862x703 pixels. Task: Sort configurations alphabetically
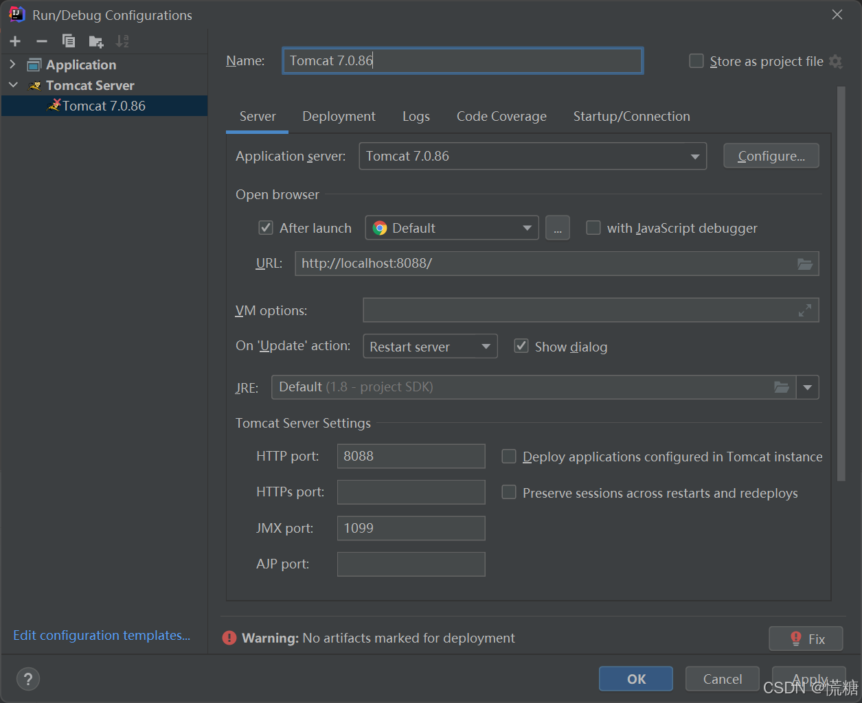point(122,41)
